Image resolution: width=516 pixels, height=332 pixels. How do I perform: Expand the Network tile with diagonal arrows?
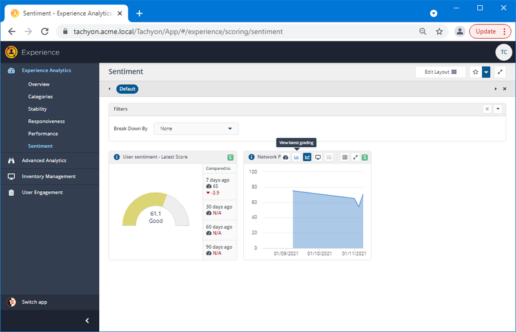click(355, 158)
